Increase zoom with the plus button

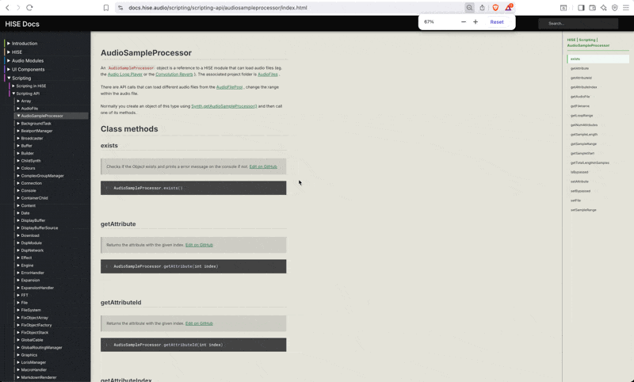pos(475,22)
